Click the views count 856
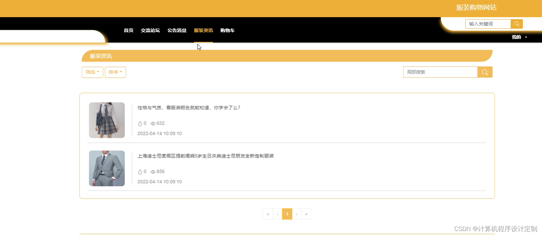This screenshot has height=235, width=542. click(x=161, y=171)
